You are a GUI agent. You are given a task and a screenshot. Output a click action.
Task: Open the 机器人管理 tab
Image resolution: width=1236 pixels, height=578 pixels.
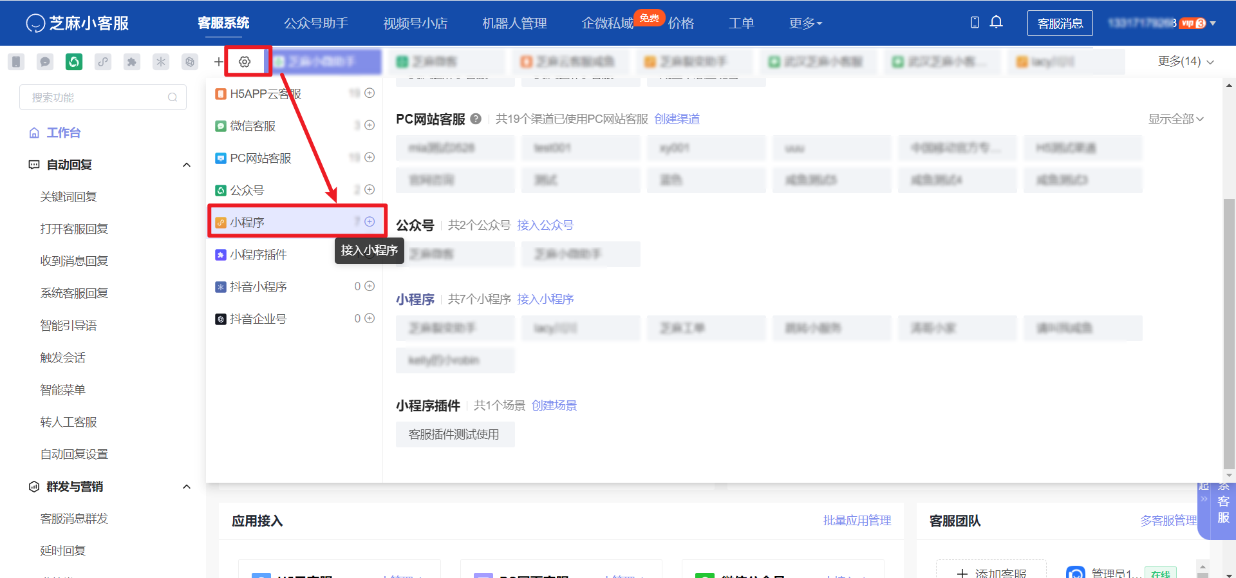pos(514,23)
